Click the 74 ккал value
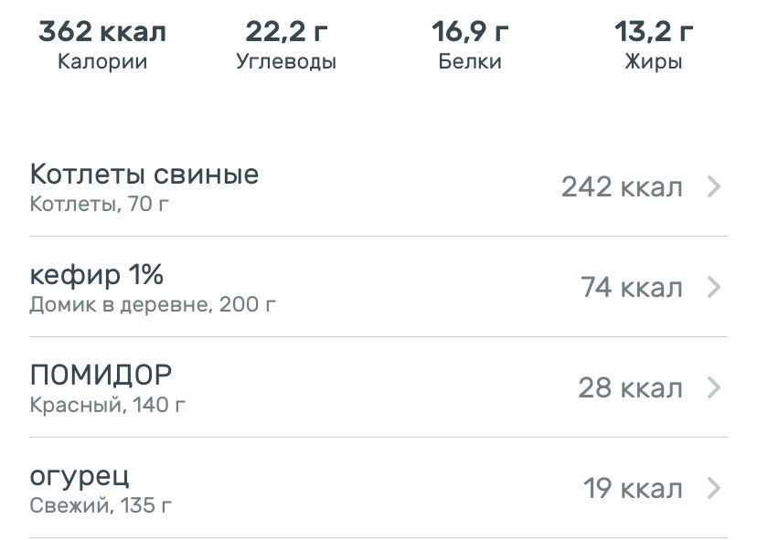The image size is (757, 540). [x=632, y=288]
